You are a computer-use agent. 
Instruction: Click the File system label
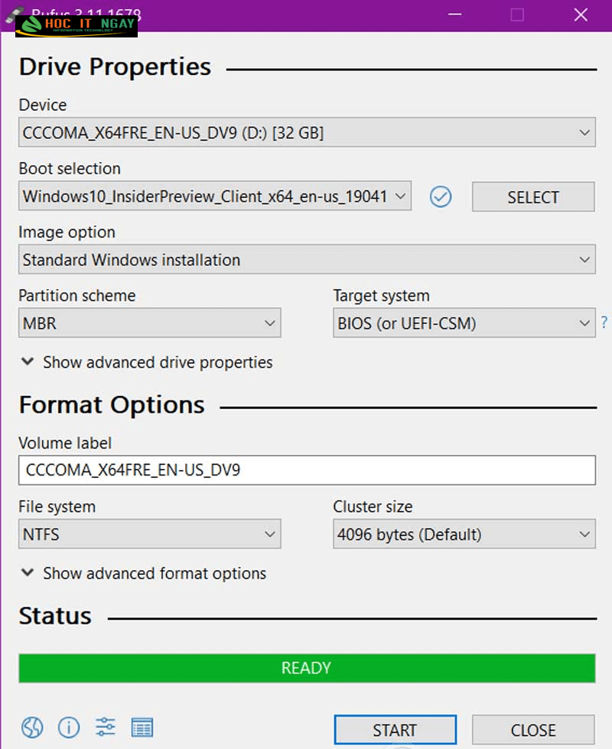click(x=57, y=507)
